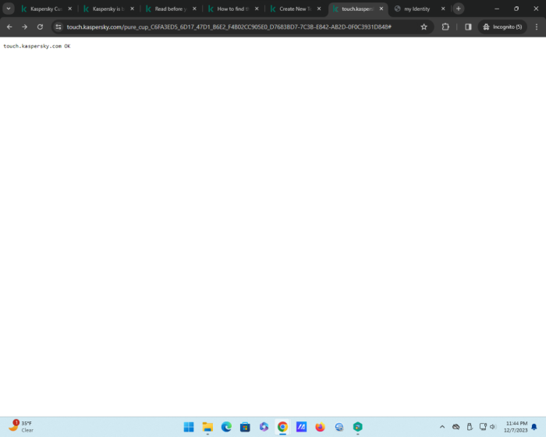The width and height of the screenshot is (546, 437).
Task: Open the Windows Start menu
Action: (189, 427)
